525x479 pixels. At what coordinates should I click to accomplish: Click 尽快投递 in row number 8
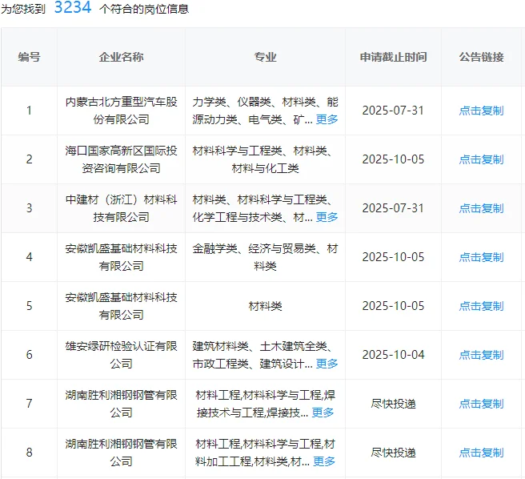pyautogui.click(x=393, y=453)
